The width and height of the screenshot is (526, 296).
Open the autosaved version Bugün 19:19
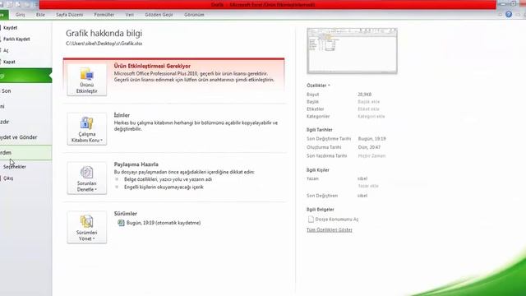point(159,223)
